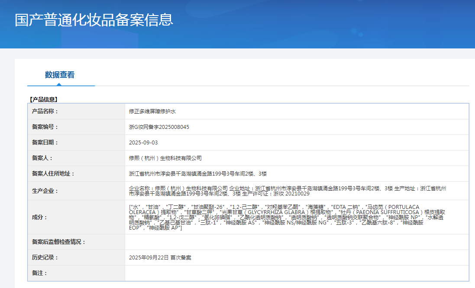Screen dimensions: 475x288
Task: Click history entry 2025年09月22日 首次备案
Action: click(x=160, y=258)
